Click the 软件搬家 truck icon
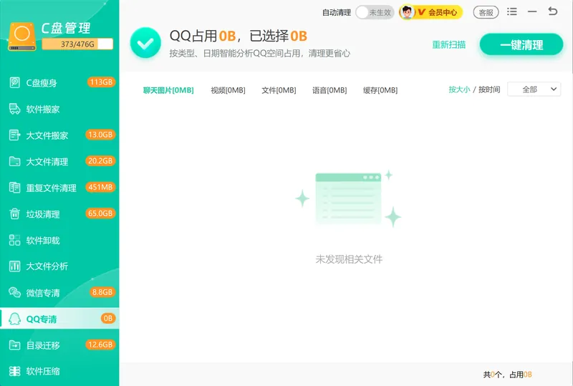The width and height of the screenshot is (573, 386). click(14, 109)
